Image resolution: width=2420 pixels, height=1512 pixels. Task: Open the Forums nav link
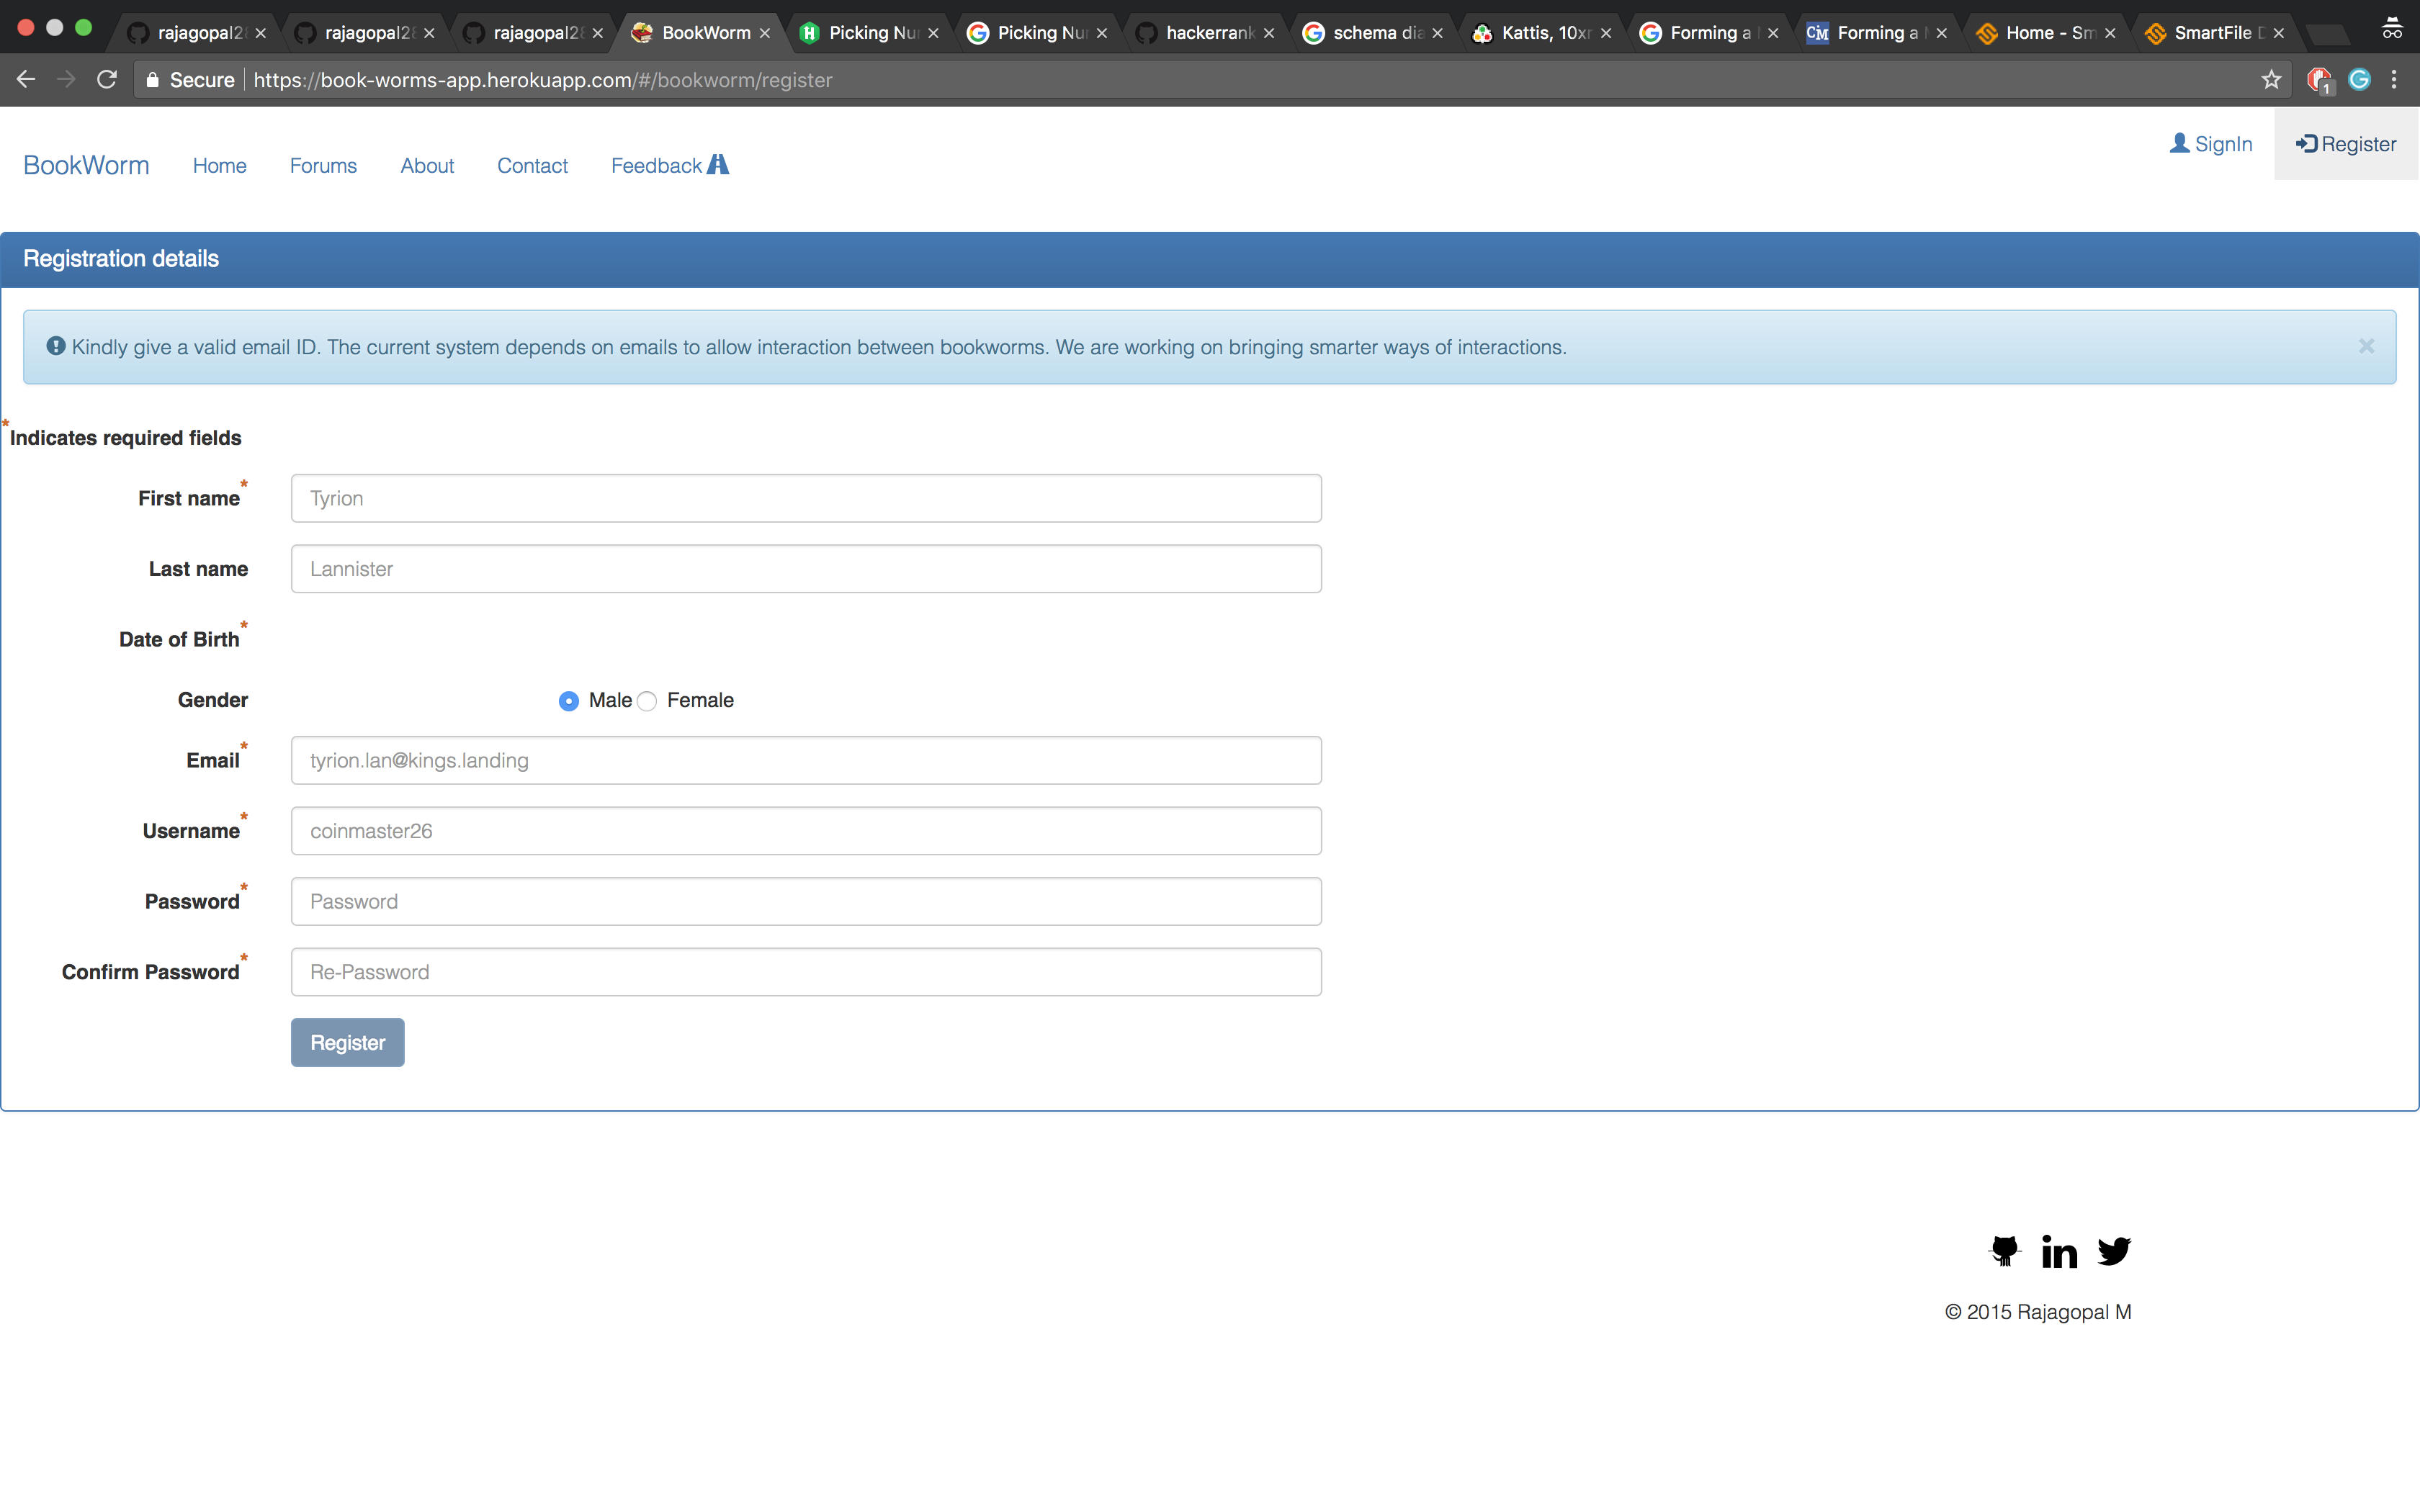[x=323, y=166]
